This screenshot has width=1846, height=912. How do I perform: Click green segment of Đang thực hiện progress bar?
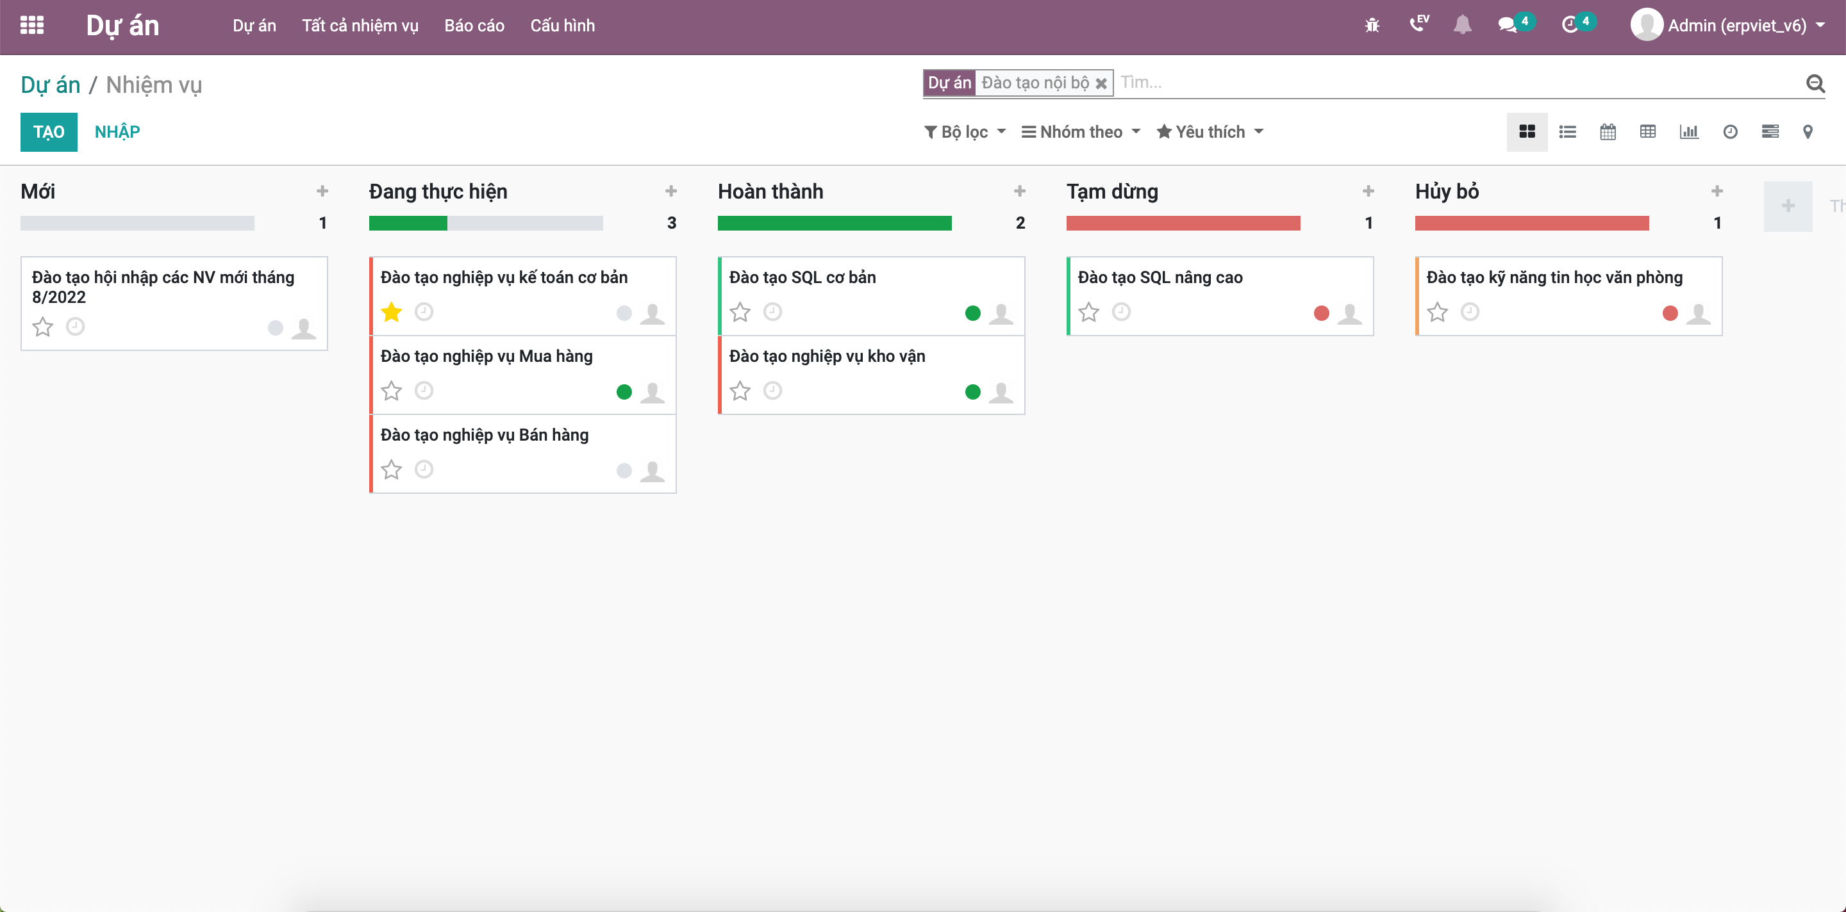(408, 224)
